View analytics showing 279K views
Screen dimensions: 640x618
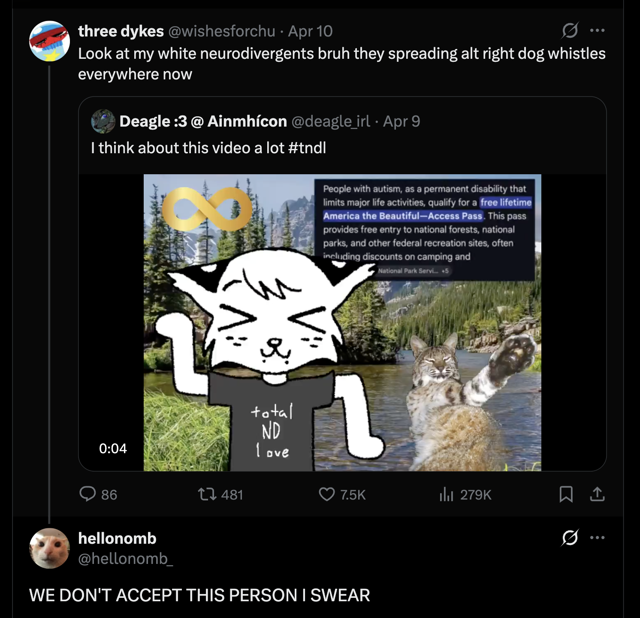pos(447,494)
